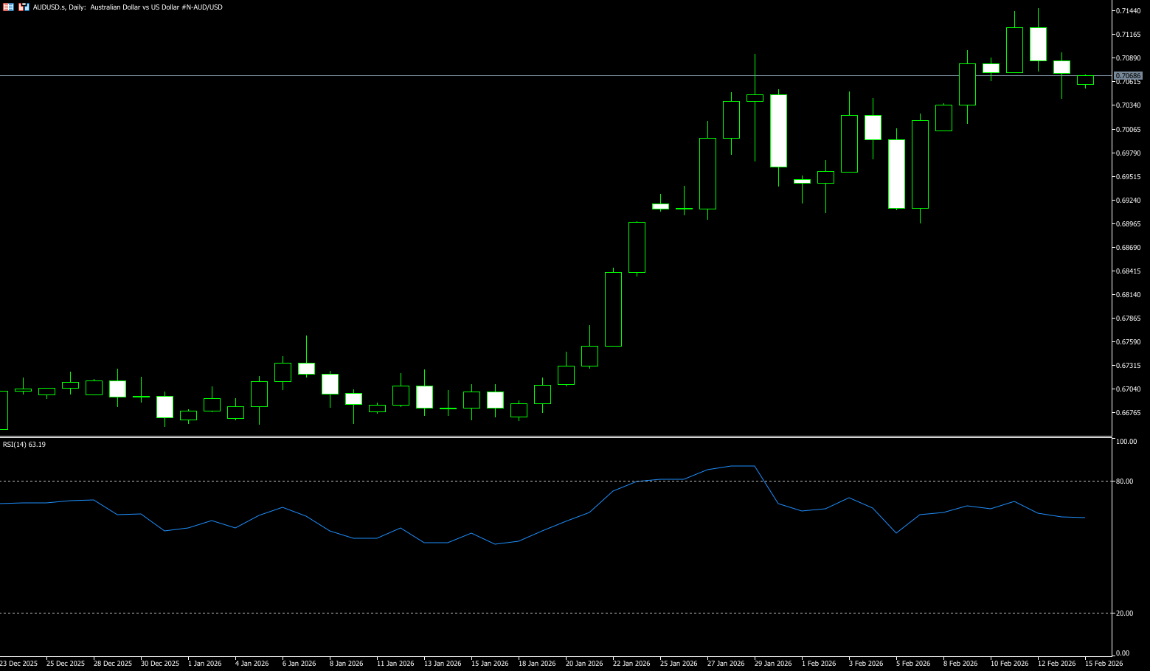The image size is (1150, 671).
Task: Click the red table icon before chart title
Action: pos(8,7)
